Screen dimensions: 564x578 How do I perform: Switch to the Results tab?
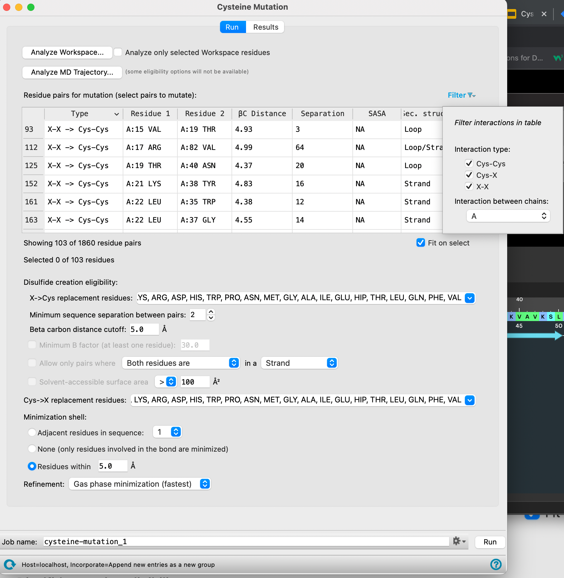[265, 27]
